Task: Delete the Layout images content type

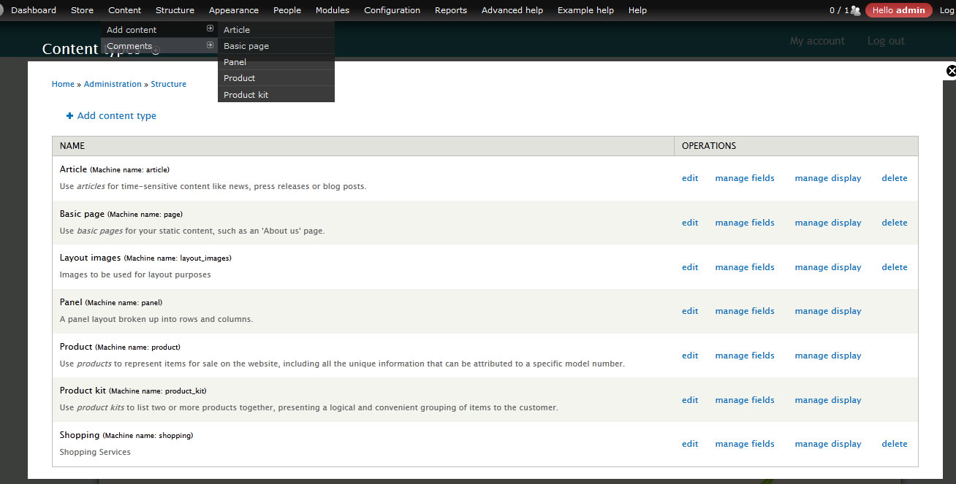Action: [x=894, y=266]
